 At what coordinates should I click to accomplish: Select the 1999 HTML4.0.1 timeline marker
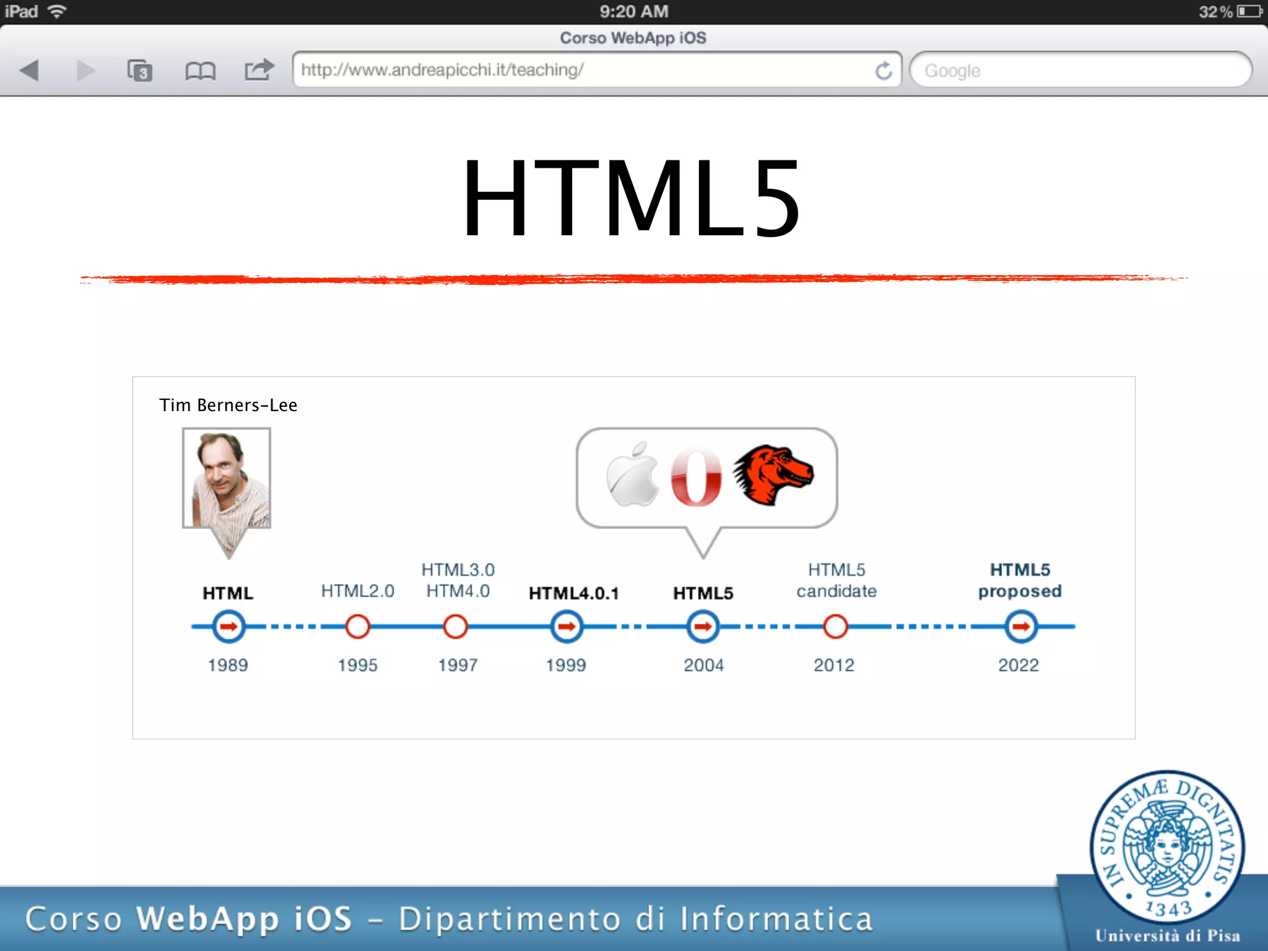point(567,627)
